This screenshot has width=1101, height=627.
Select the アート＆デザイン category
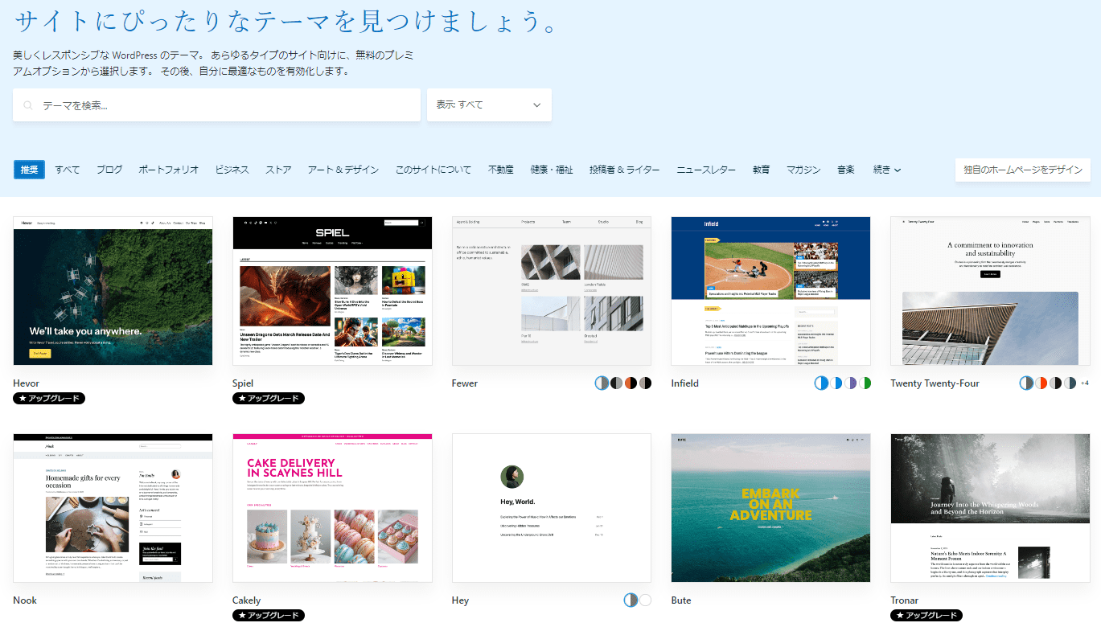[x=343, y=170]
